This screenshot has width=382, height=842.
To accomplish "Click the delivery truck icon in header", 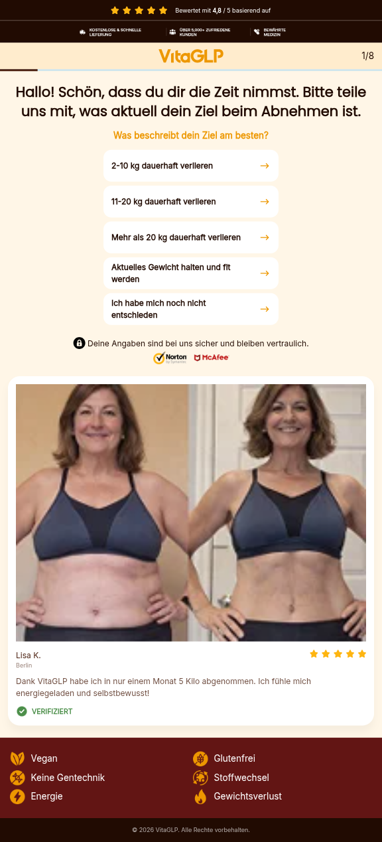I will [83, 32].
